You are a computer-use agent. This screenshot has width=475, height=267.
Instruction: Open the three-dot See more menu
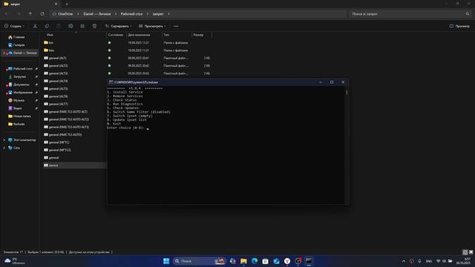point(176,26)
